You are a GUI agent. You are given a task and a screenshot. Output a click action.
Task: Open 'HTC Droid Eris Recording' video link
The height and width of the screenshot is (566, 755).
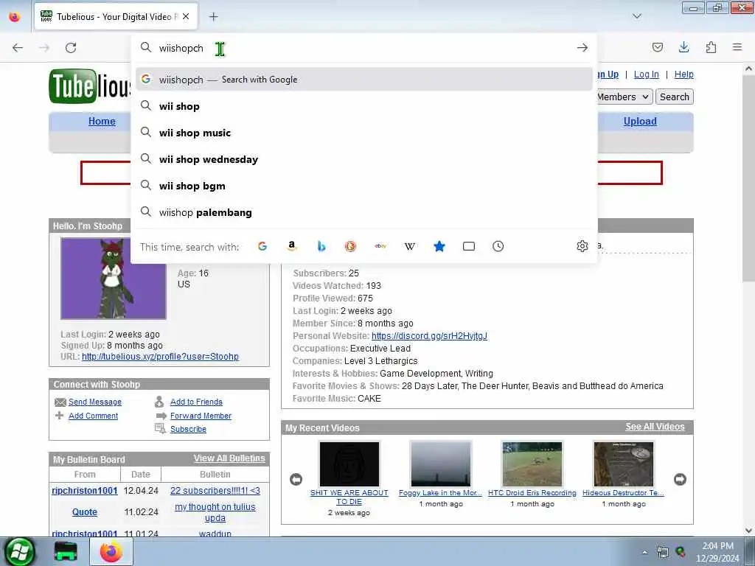[532, 493]
